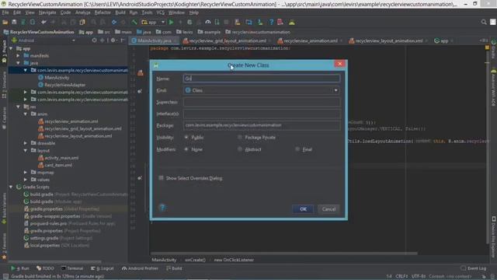
Task: Open the app run configuration dropdown
Action: click(154, 23)
